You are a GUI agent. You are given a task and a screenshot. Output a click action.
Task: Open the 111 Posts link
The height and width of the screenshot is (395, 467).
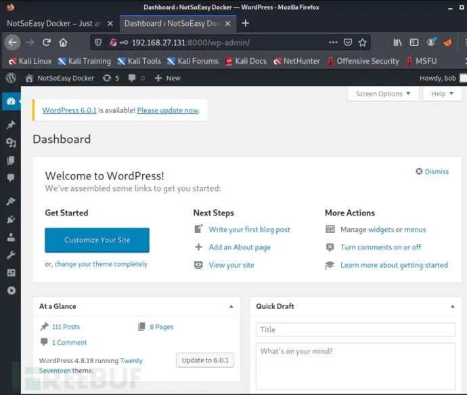tap(66, 327)
